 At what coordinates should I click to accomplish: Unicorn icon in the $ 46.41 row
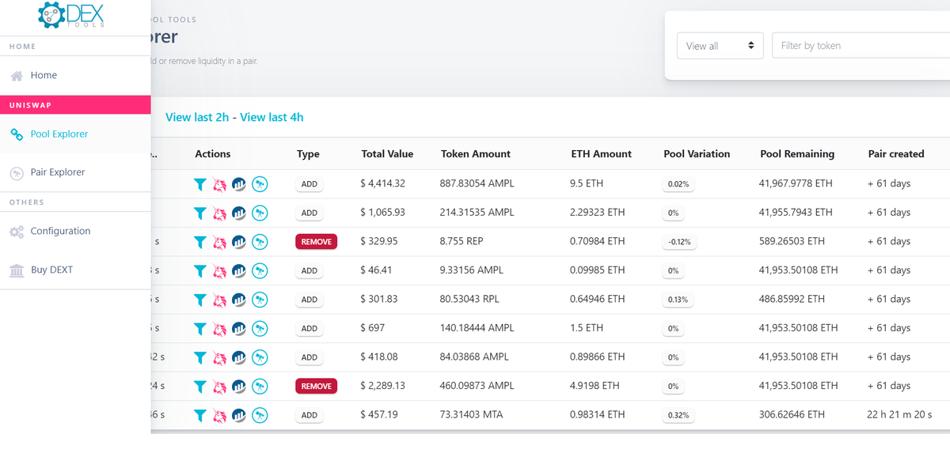pos(219,270)
